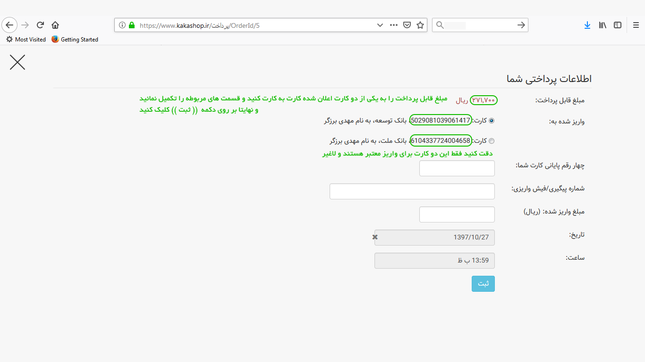Screen dimensions: 645x362
Task: Click the ثبت submit button
Action: pos(483,284)
